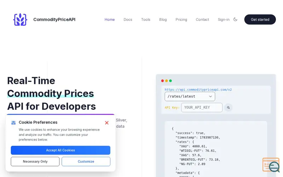The image size is (283, 177).
Task: Accept All Cookies
Action: coord(60,150)
